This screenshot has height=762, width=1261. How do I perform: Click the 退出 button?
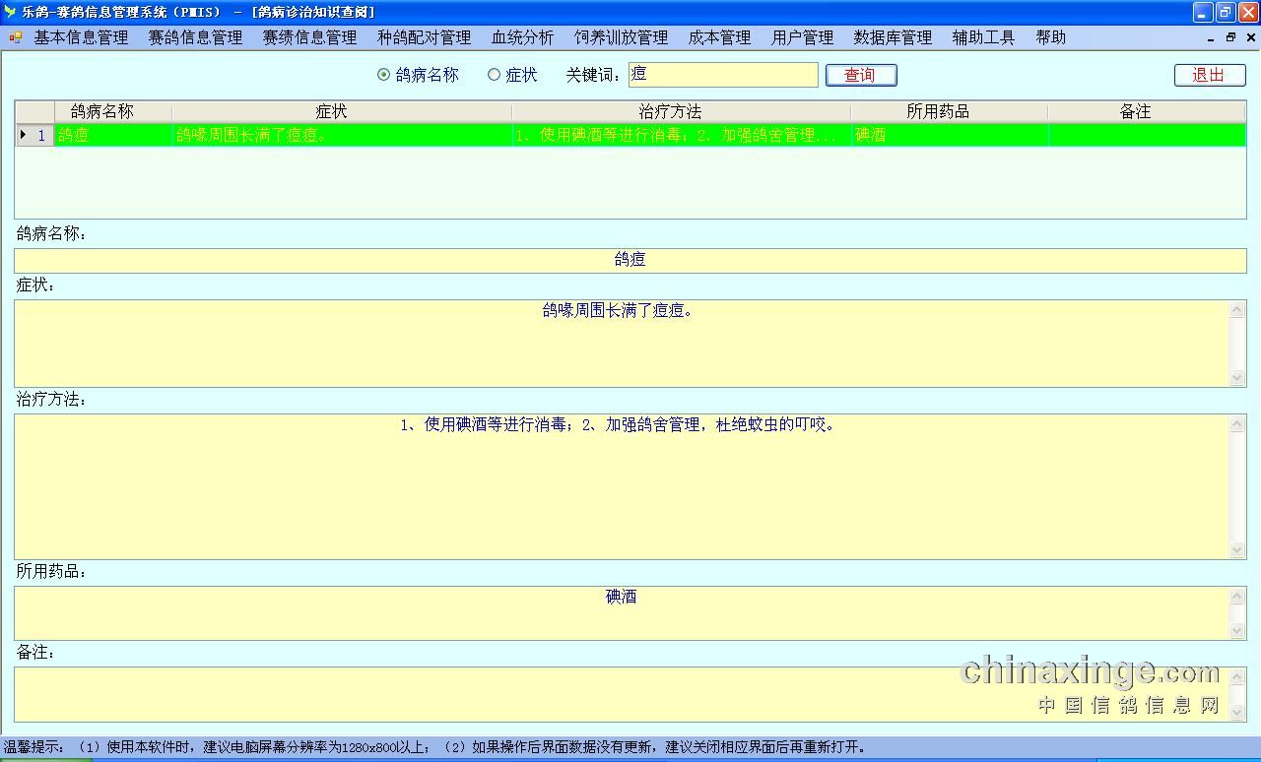tap(1210, 75)
